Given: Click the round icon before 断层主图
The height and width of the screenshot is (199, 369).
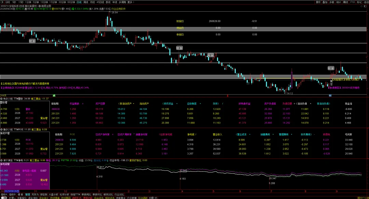Looking at the screenshot, I should pos(40,6).
